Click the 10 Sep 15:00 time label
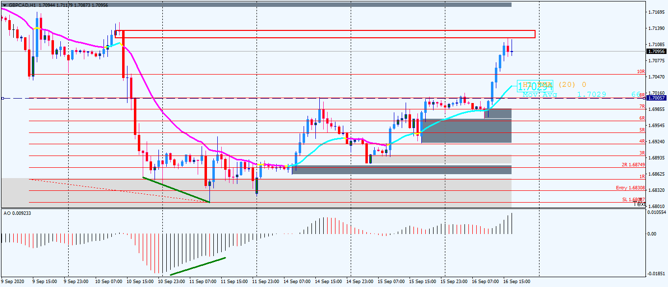Image resolution: width=668 pixels, height=287 pixels. (140, 282)
